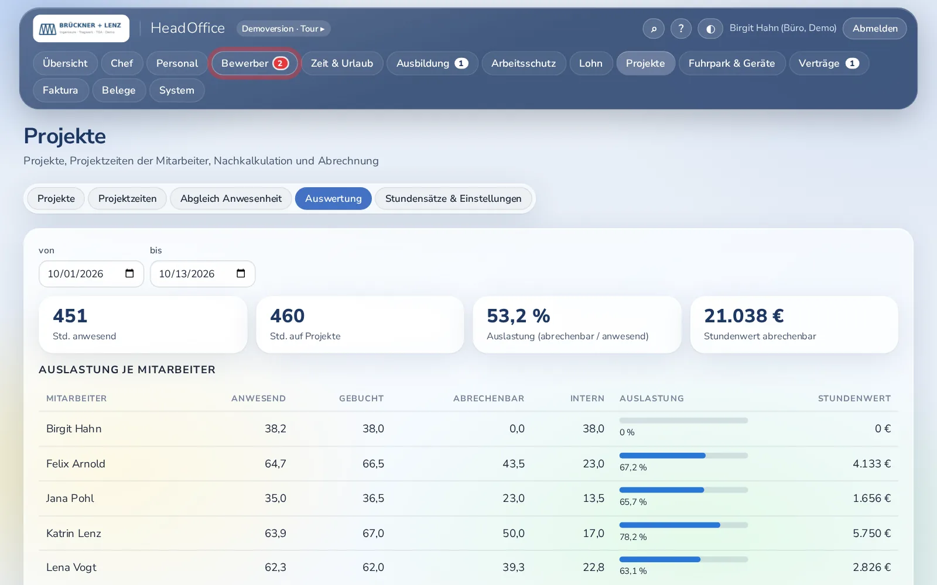Screen dimensions: 937x585
Task: Click the Abrechenbar column header
Action: pyautogui.click(x=488, y=398)
